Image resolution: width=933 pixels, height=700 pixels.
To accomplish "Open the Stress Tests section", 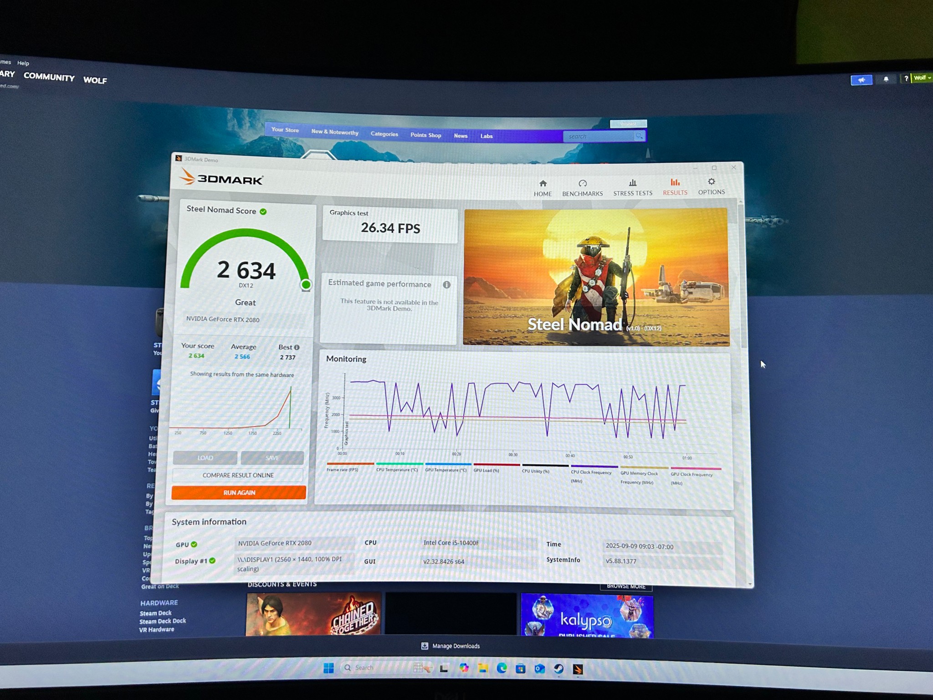I will tap(632, 188).
